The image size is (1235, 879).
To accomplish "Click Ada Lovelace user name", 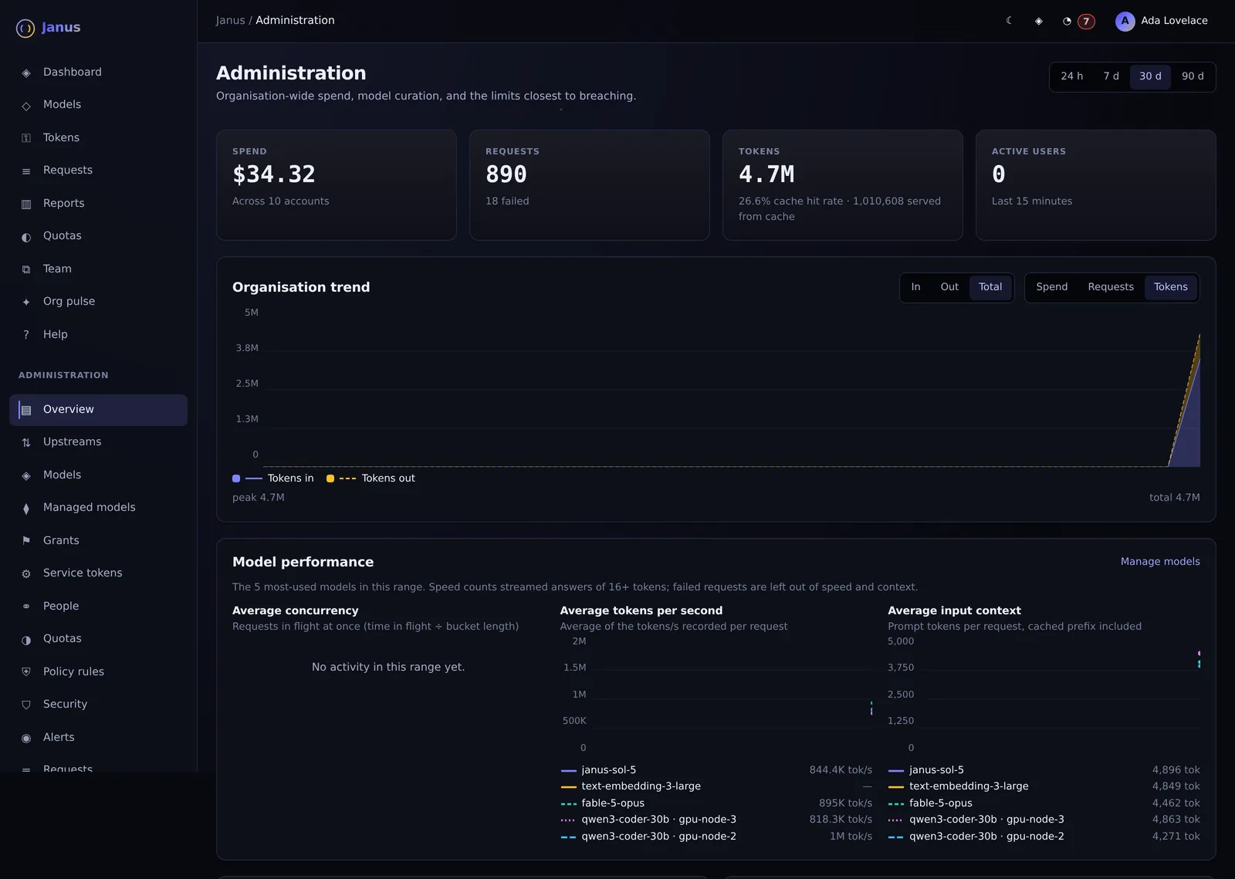I will pos(1174,21).
